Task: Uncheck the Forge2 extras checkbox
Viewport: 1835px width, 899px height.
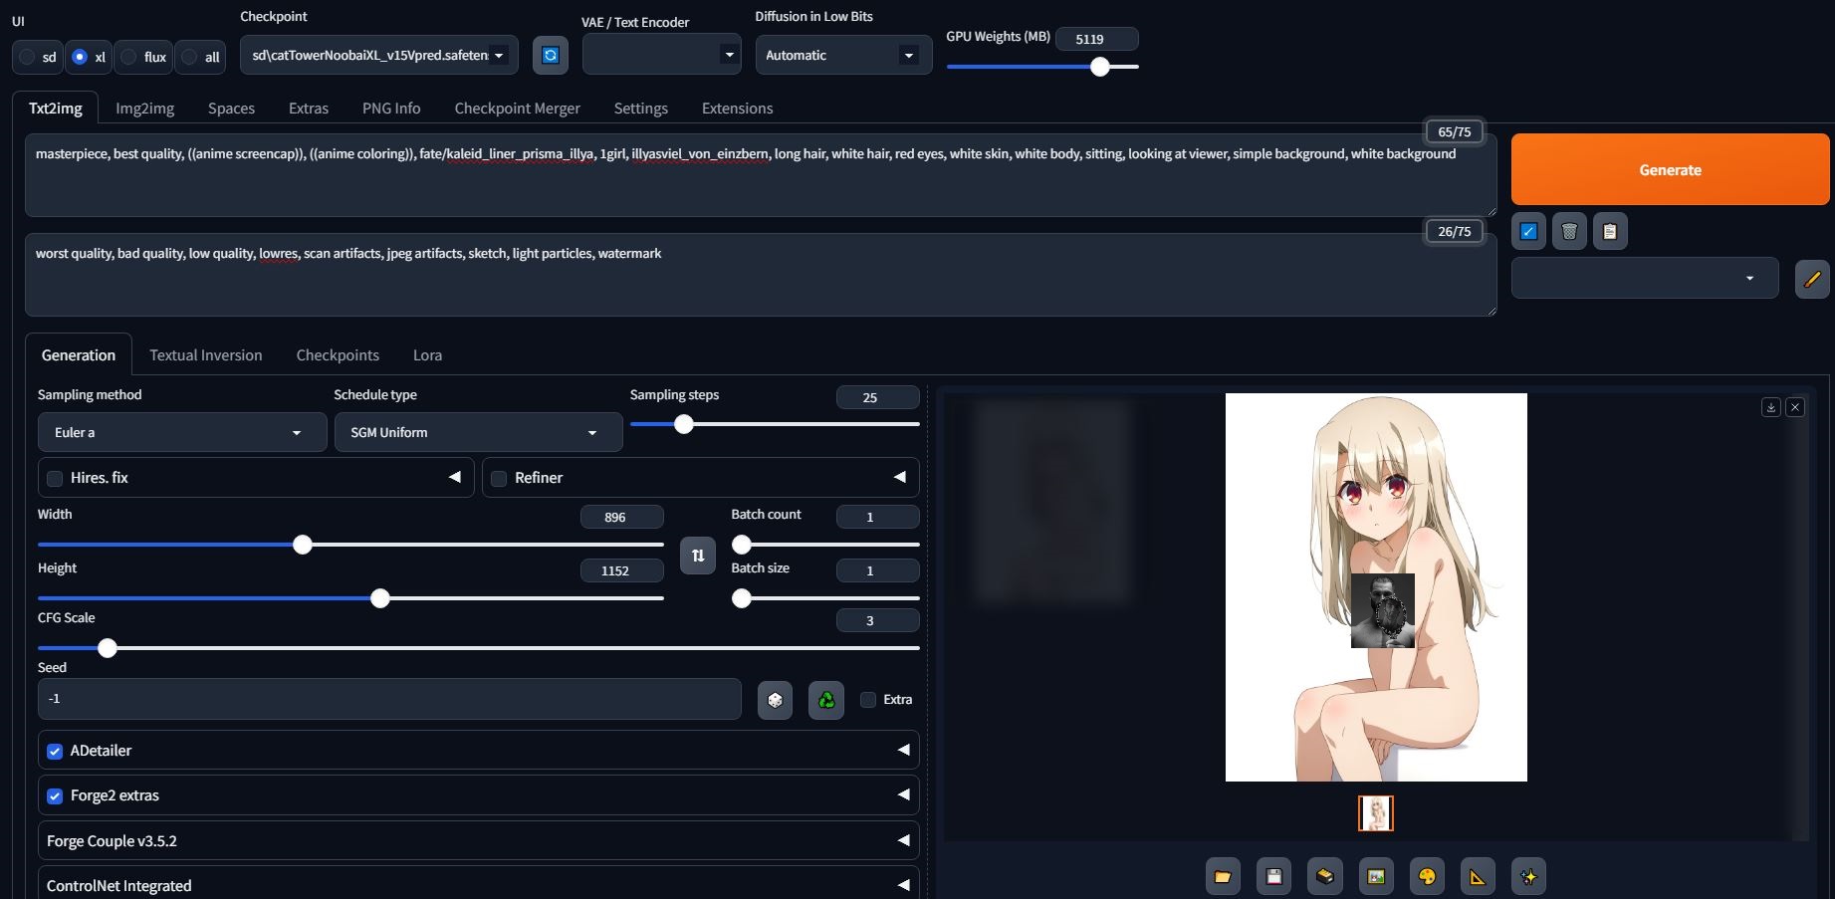Action: pyautogui.click(x=55, y=795)
